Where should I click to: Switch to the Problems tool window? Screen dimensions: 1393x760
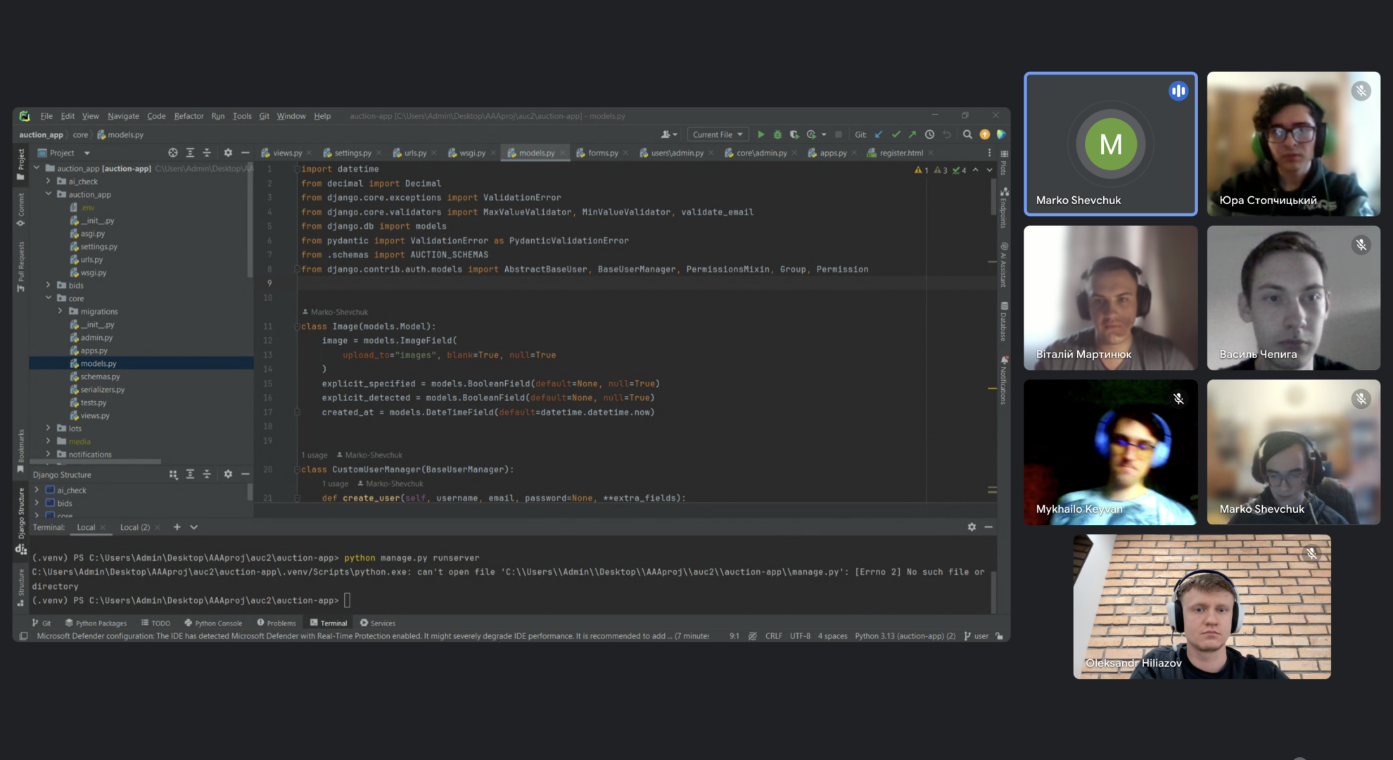(x=276, y=623)
